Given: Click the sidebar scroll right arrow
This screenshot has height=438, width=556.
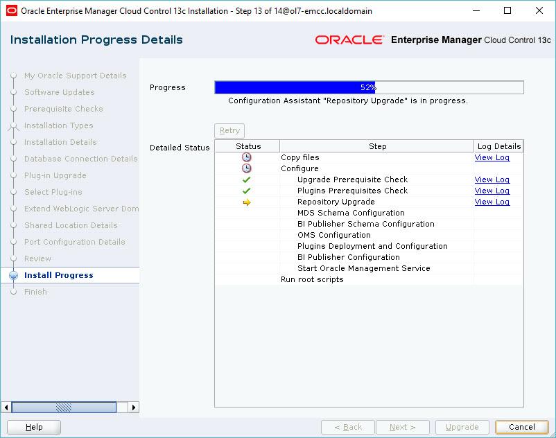Looking at the screenshot, I should click(134, 408).
